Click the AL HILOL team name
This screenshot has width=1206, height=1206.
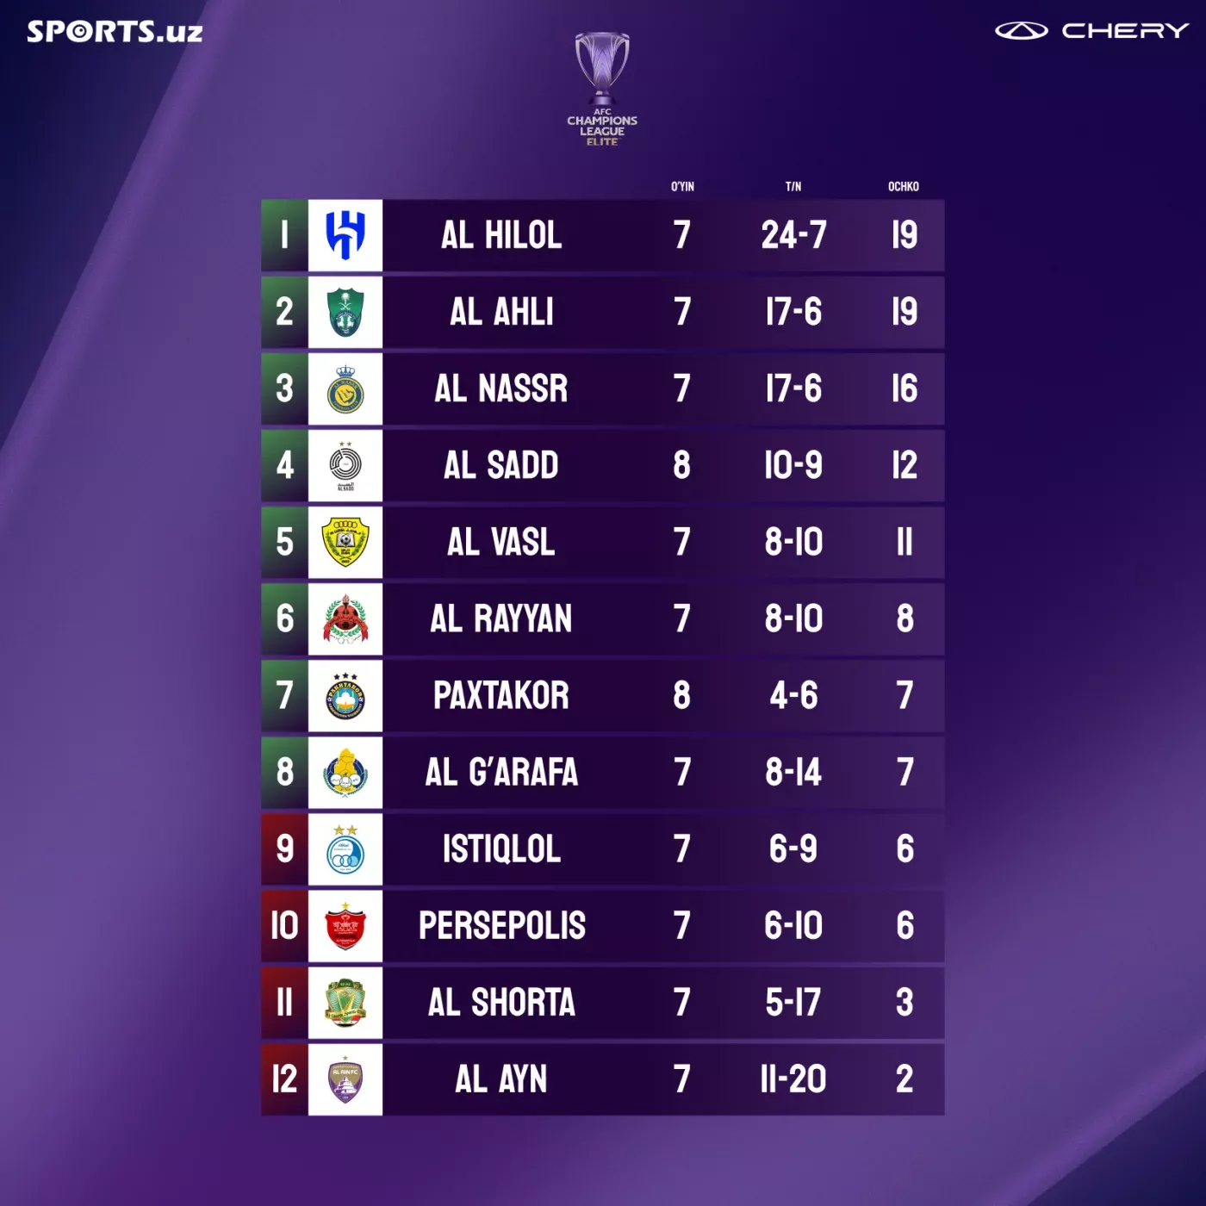pyautogui.click(x=501, y=235)
